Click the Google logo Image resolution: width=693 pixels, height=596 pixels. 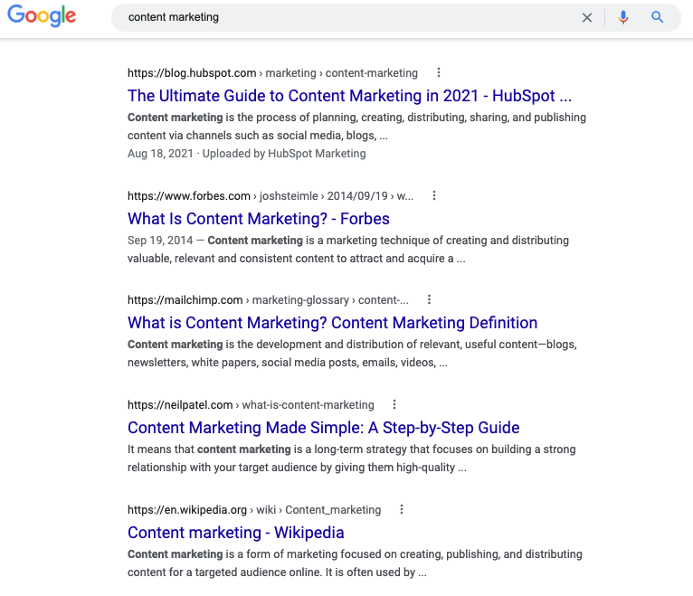click(x=42, y=16)
